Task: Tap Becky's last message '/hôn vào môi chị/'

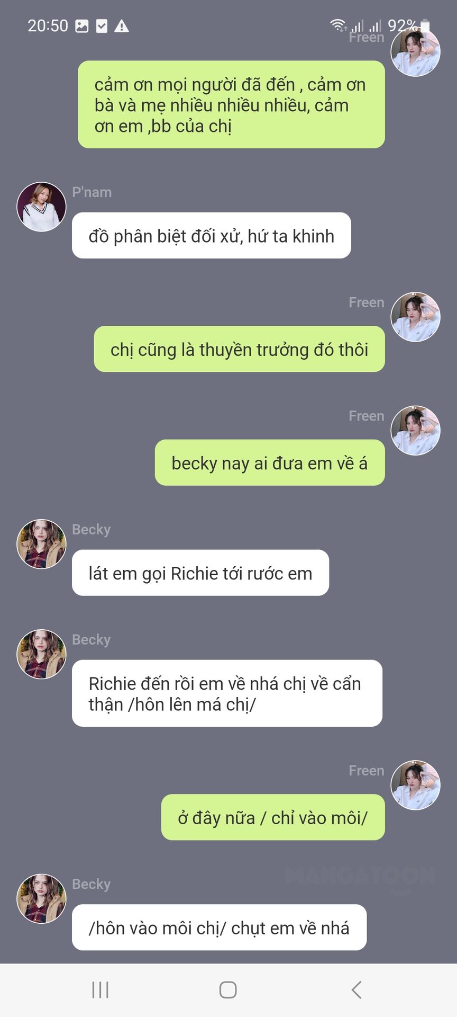Action: pyautogui.click(x=219, y=927)
